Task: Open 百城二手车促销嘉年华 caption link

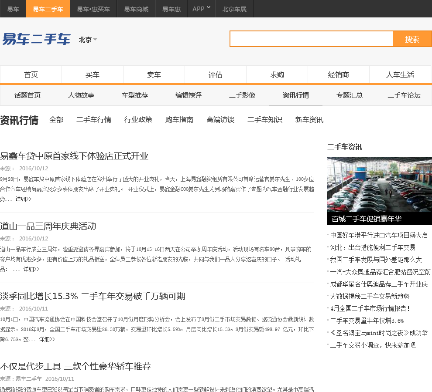Action: (367, 219)
